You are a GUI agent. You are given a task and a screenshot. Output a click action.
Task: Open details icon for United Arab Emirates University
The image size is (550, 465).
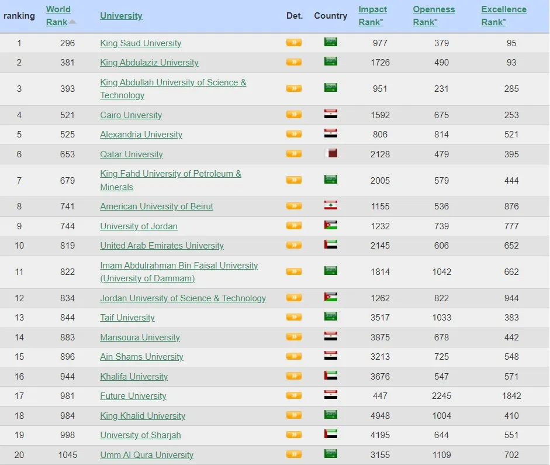(294, 245)
